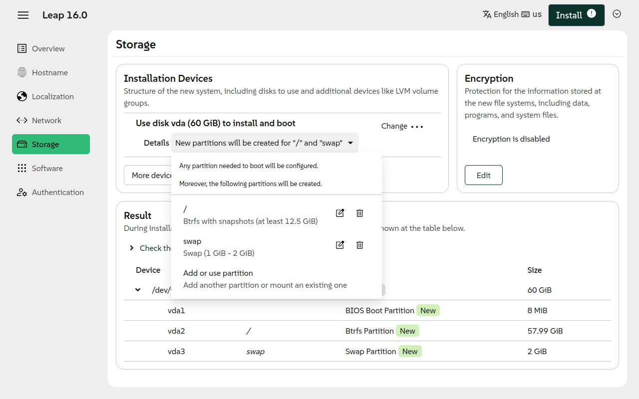This screenshot has height=399, width=639.
Task: Open three-dots menu beside Change
Action: pos(417,127)
